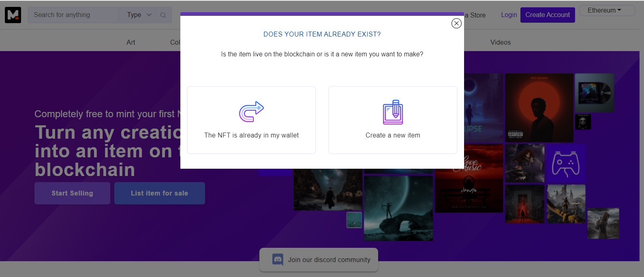Choose The NFT is already in my wallet
Image resolution: width=644 pixels, height=277 pixels.
[251, 120]
